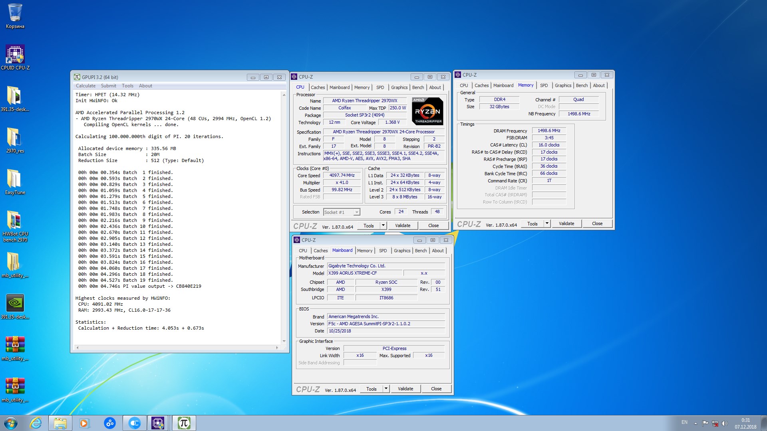Screen dimensions: 767x431
Task: Open Caches tab in Mainboard CPU-Z window
Action: tap(320, 251)
